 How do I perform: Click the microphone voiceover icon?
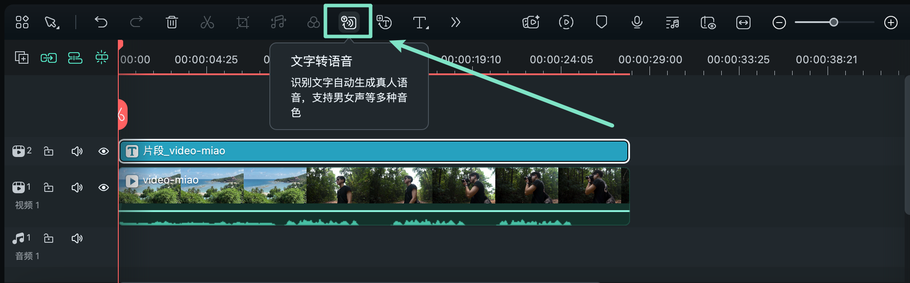pos(637,22)
